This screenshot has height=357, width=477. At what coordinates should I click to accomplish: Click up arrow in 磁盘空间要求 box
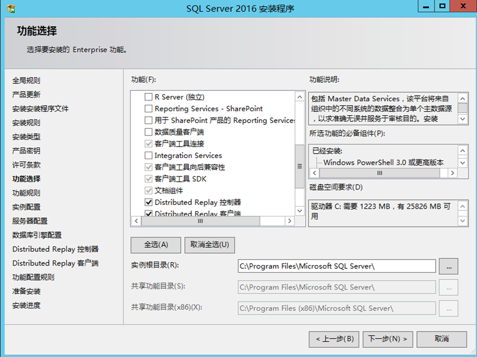point(463,207)
